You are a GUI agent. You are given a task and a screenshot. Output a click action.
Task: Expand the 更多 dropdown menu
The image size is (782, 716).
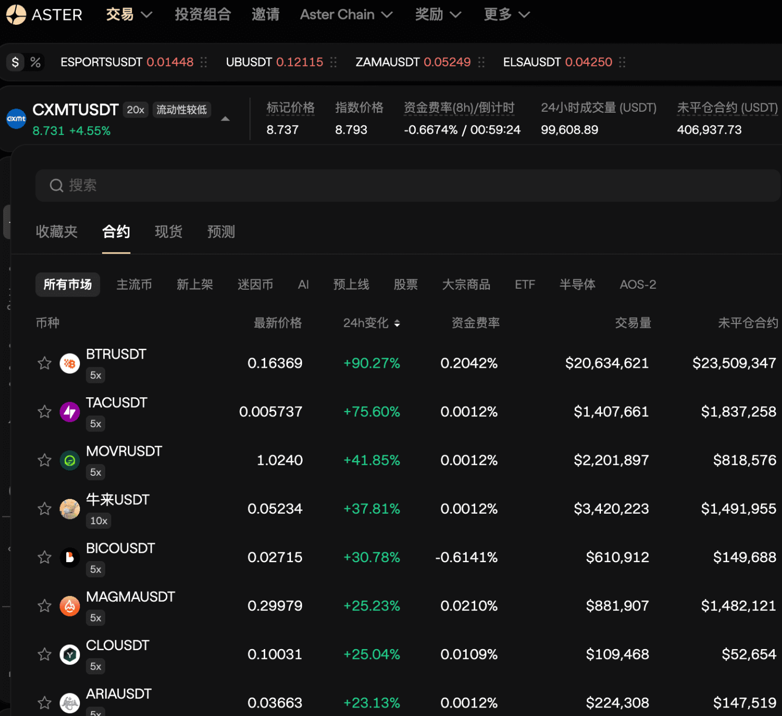506,15
